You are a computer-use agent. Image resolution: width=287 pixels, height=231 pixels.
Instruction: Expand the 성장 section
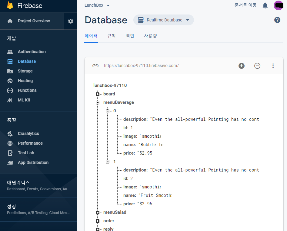coord(38,210)
